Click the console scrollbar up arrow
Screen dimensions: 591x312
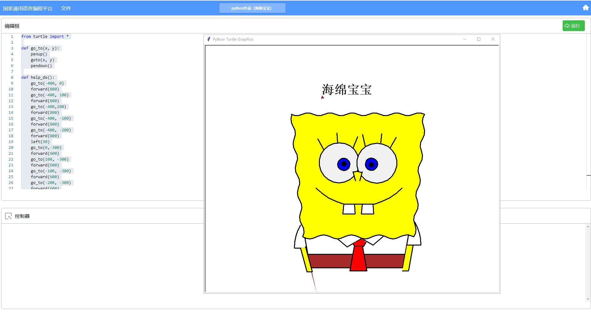point(588,227)
